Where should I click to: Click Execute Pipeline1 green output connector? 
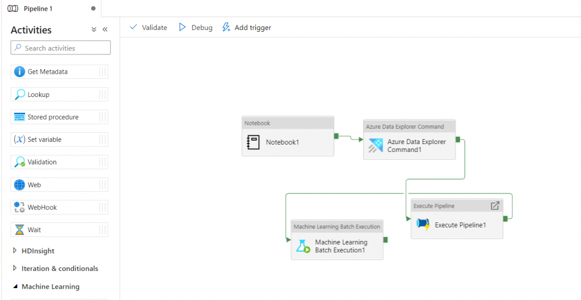[506, 218]
